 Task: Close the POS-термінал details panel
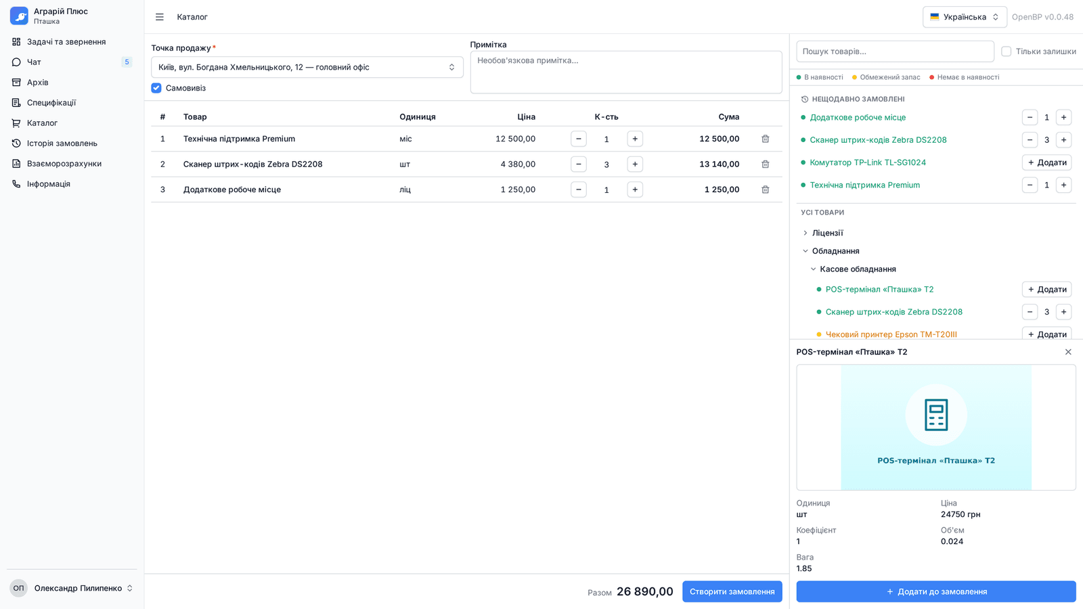coord(1068,352)
